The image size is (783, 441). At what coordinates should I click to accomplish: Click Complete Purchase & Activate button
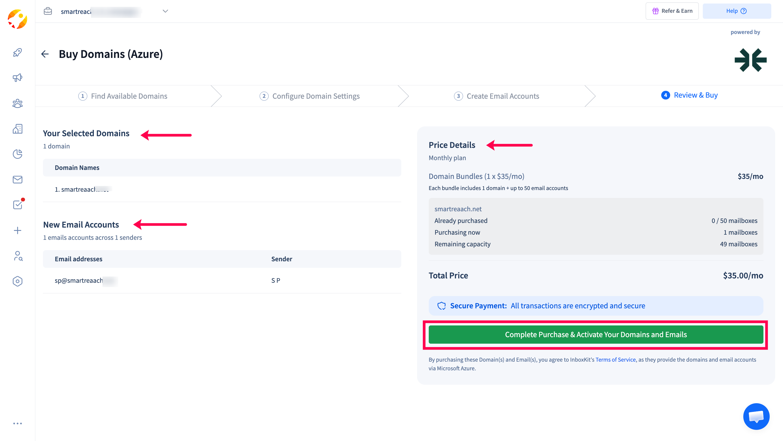(x=595, y=334)
